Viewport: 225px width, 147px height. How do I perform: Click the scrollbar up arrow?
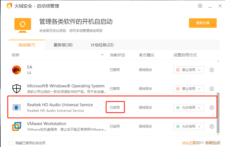218,62
